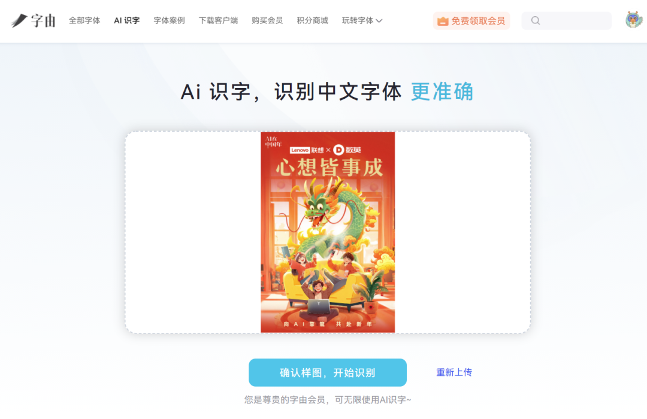Click the 重新上传 link

point(454,372)
